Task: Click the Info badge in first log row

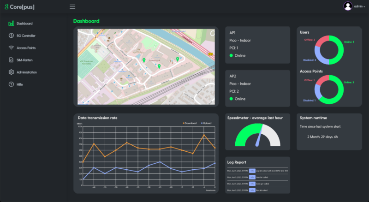Action: click(252, 171)
